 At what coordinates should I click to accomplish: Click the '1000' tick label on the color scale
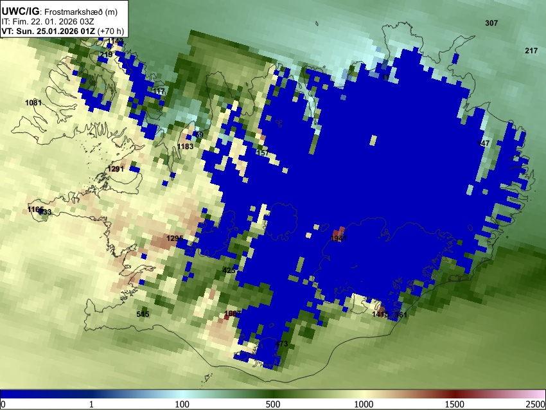point(364,404)
